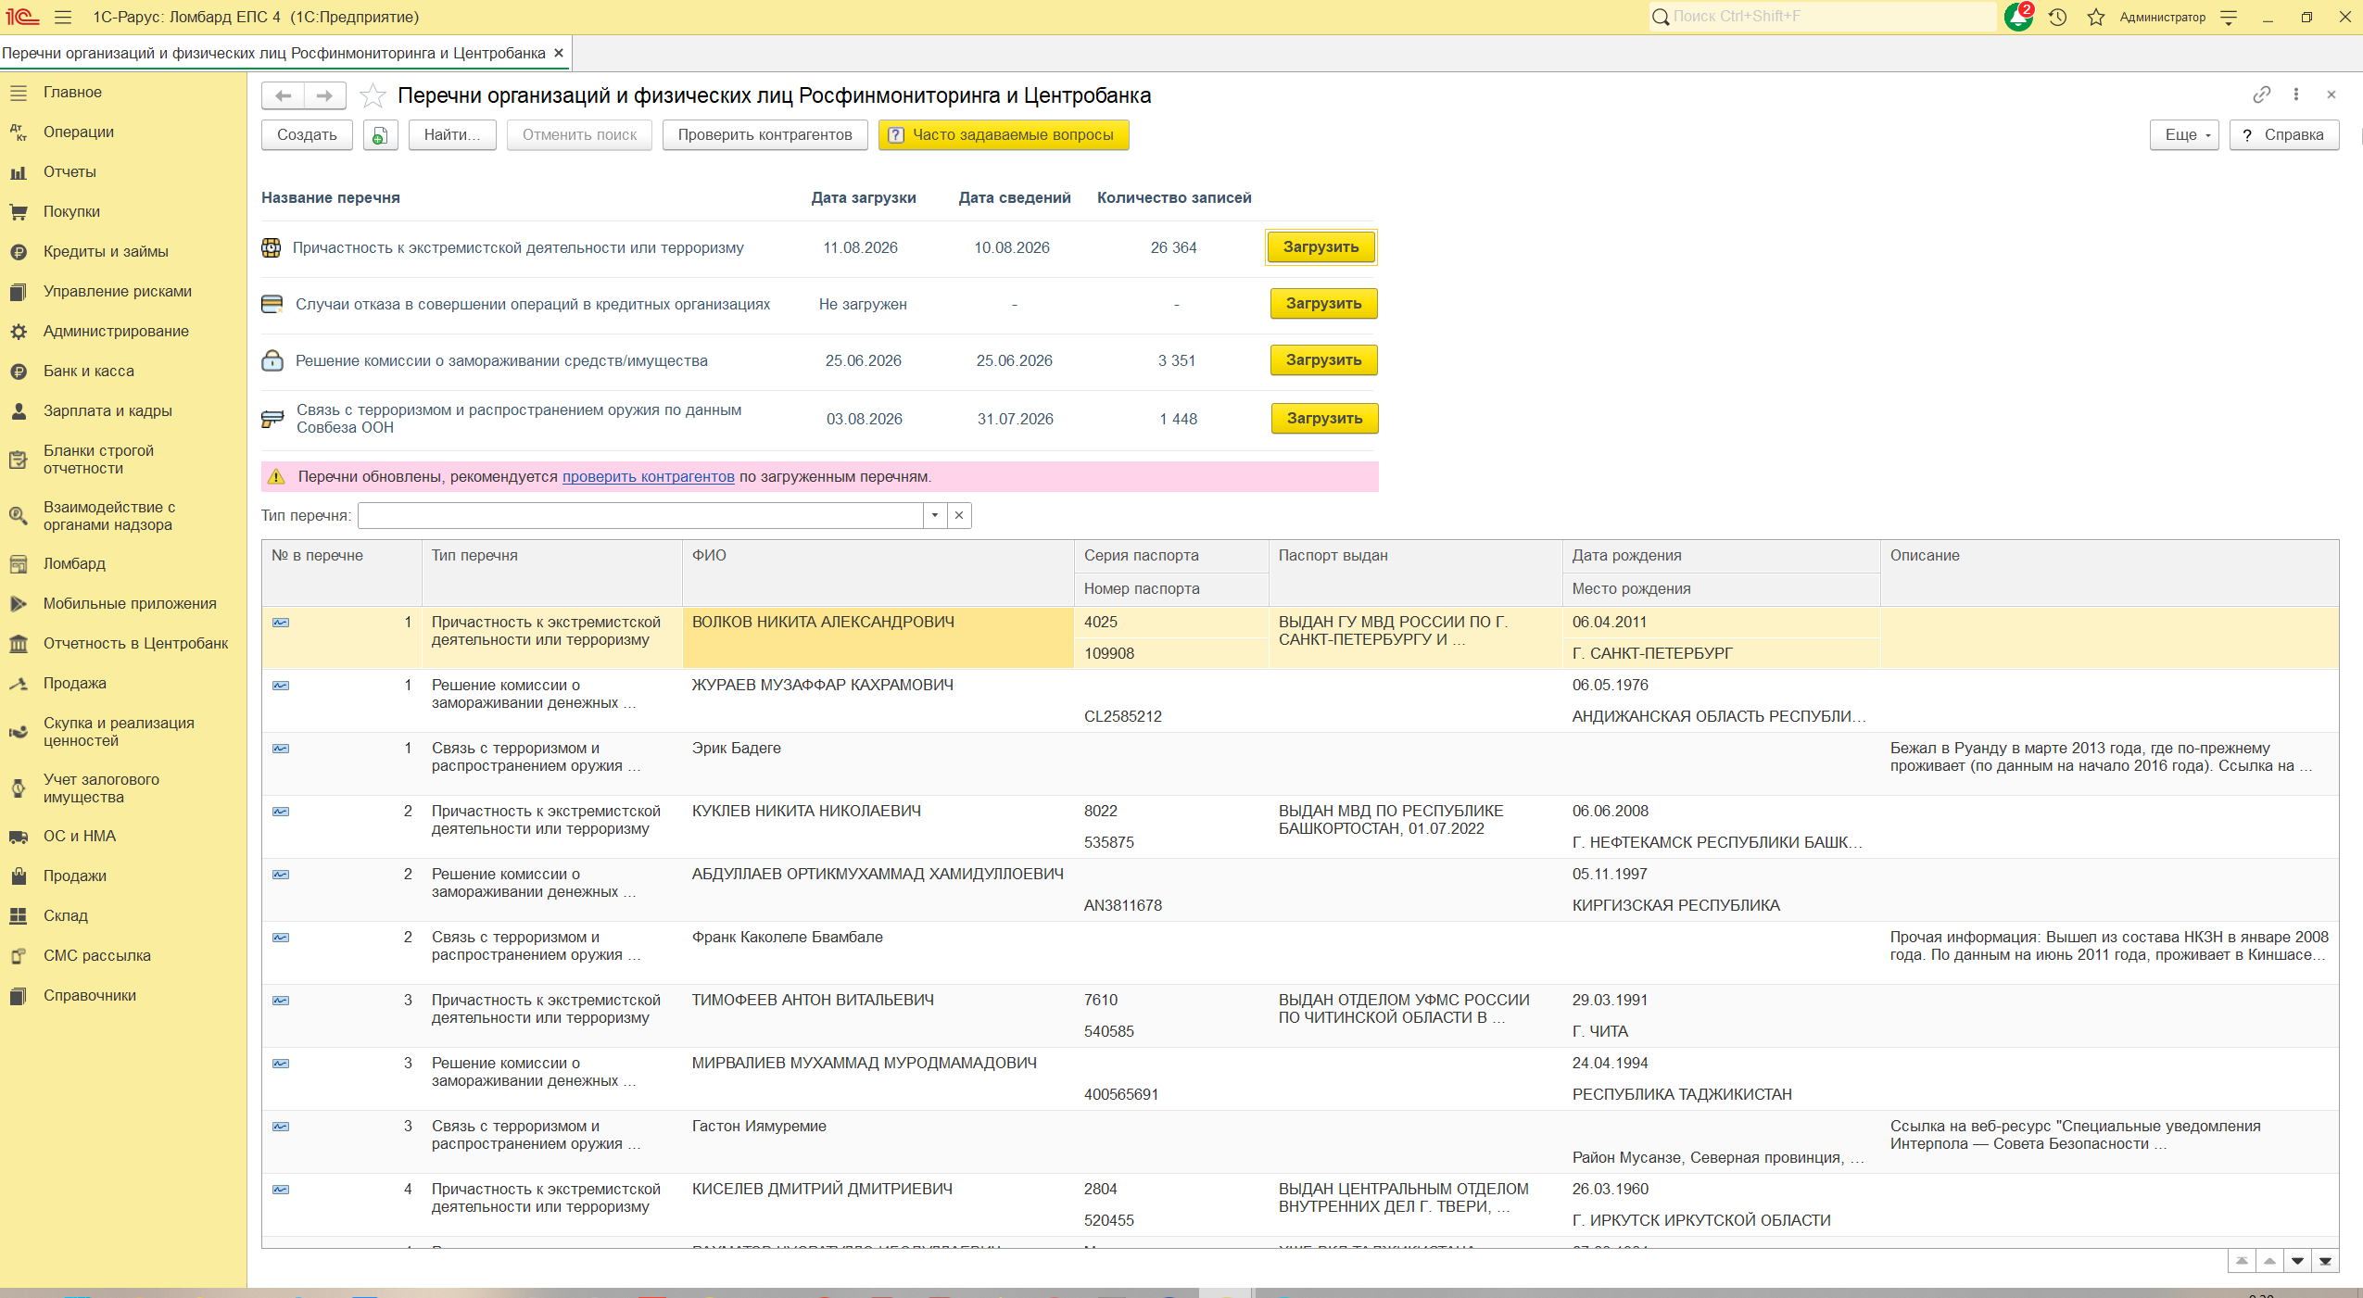
Task: Close the Перечни организаций tab
Action: click(x=559, y=53)
